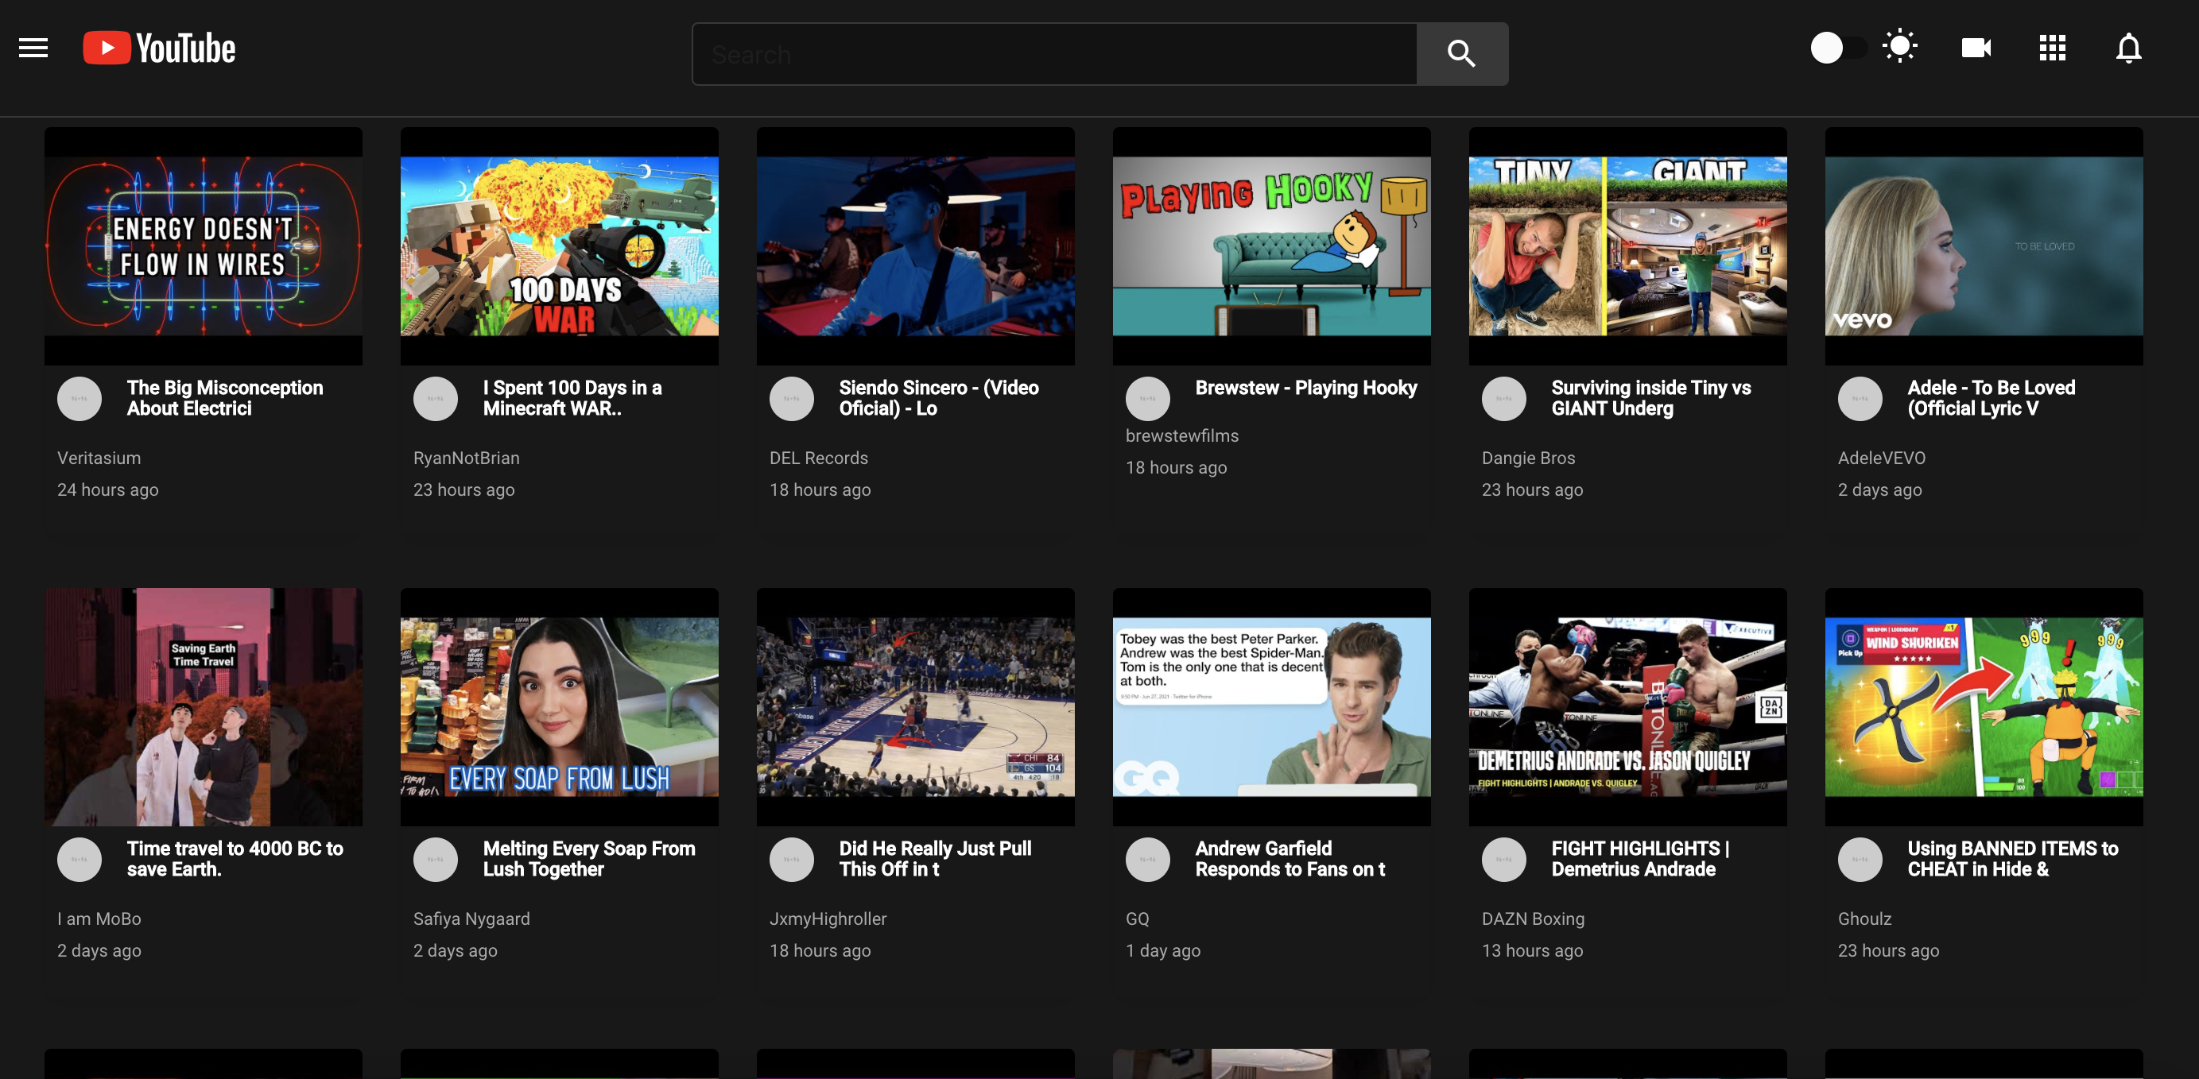Click the brightness sun icon
2199x1079 pixels.
pyautogui.click(x=1901, y=47)
